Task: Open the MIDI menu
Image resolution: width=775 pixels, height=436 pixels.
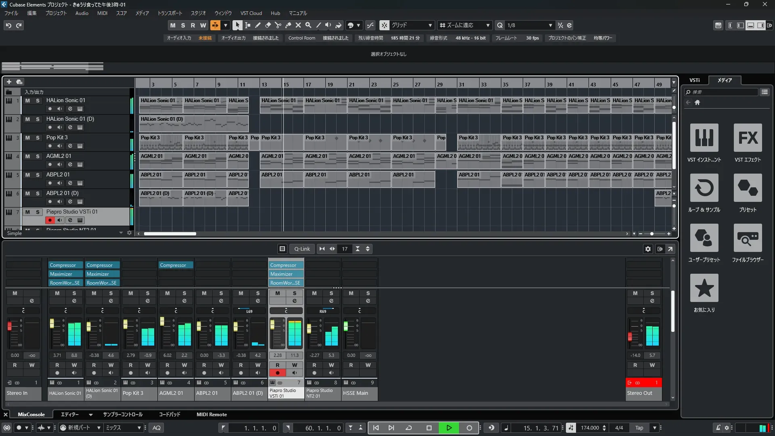Action: point(102,13)
